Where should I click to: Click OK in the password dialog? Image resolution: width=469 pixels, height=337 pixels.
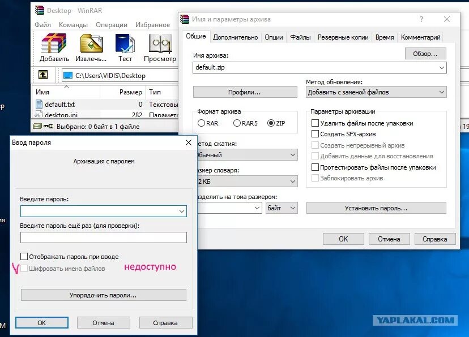coord(41,323)
